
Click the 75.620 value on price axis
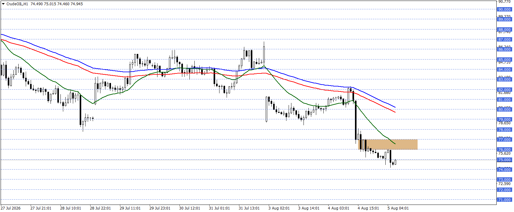504,153
